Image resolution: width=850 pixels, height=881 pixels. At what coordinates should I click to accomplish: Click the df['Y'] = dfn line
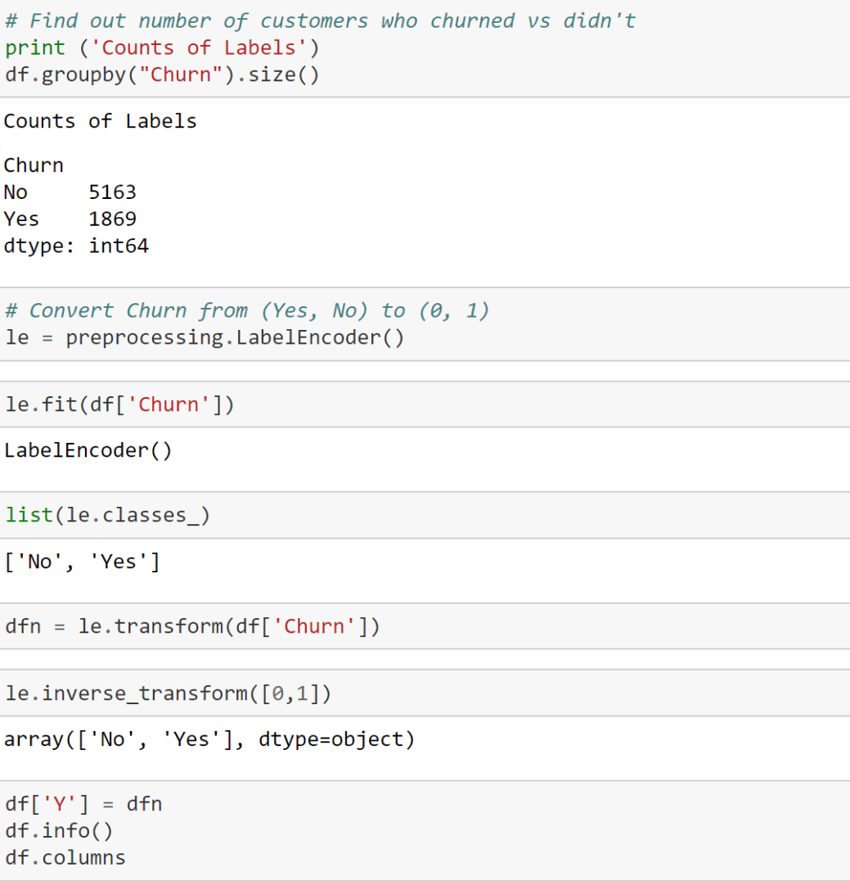tap(83, 805)
